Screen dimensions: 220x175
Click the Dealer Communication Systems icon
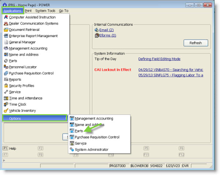(6, 23)
